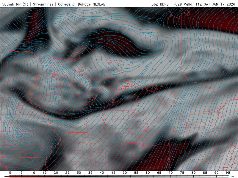Click the "60" value on the legend scale
This screenshot has height=178, width=238.
coord(148,173)
